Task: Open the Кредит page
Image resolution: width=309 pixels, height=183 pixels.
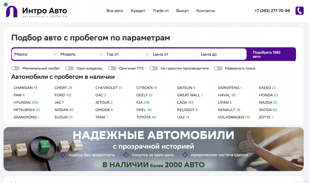Action: click(138, 10)
